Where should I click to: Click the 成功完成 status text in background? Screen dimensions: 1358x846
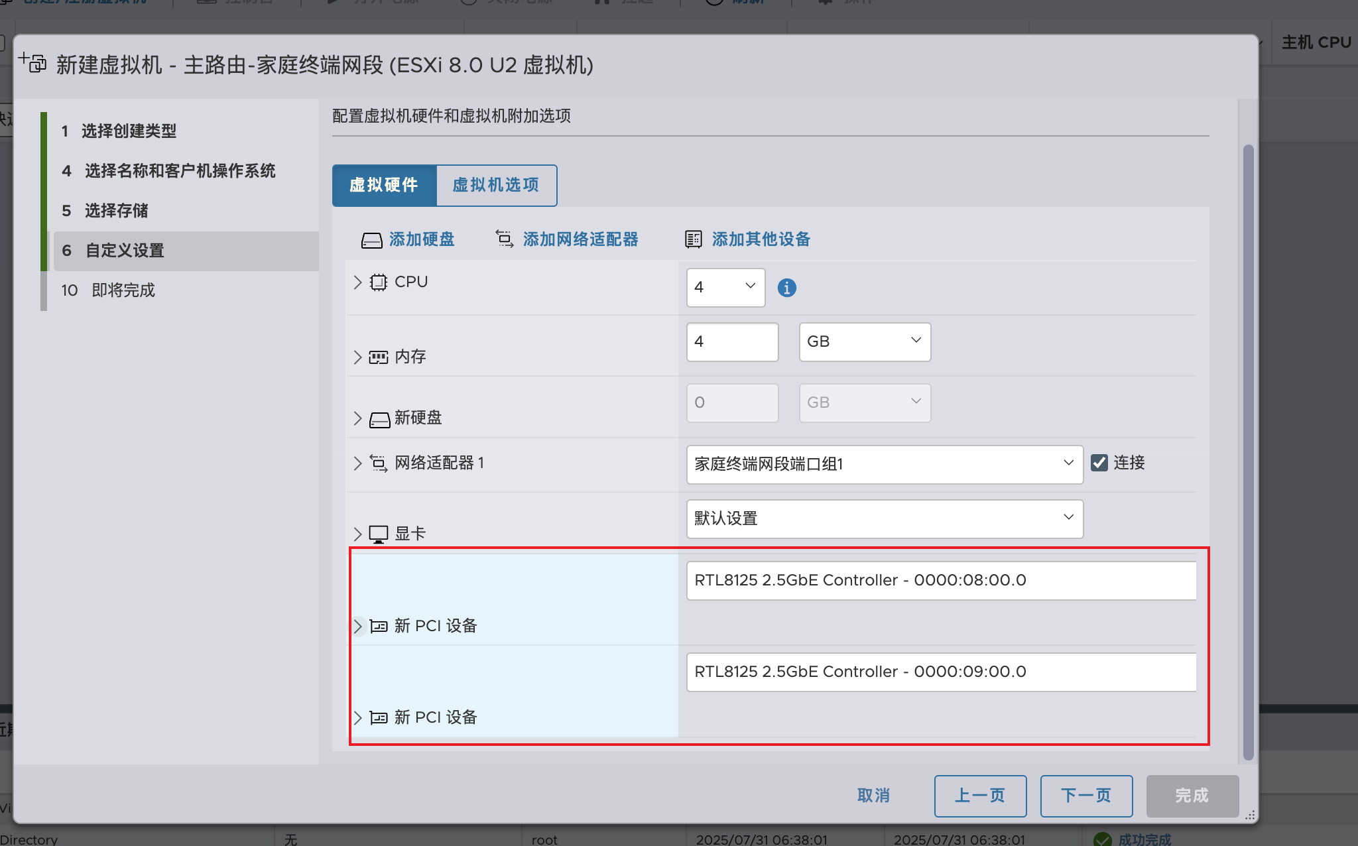(x=1144, y=839)
